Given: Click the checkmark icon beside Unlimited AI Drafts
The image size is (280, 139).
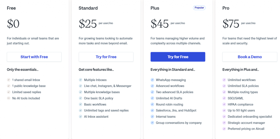Looking at the screenshot, I should pos(152,98).
